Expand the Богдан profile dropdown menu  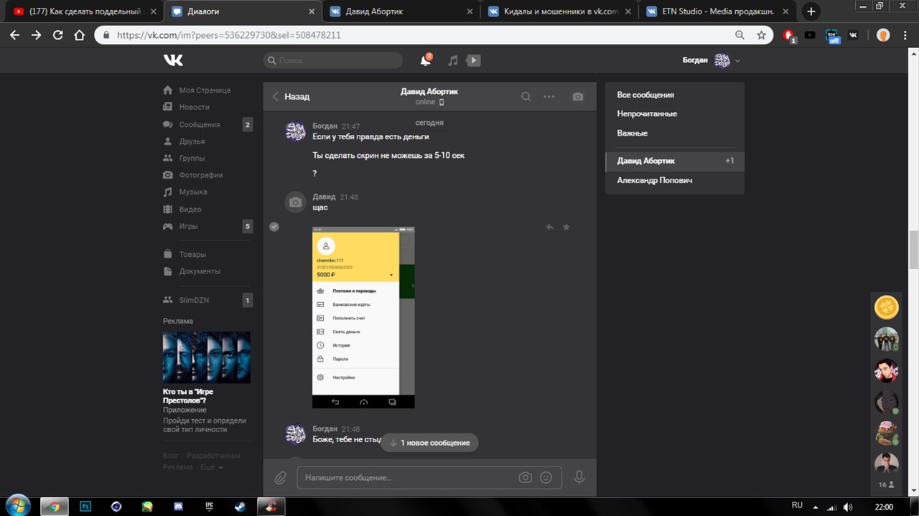coord(737,61)
